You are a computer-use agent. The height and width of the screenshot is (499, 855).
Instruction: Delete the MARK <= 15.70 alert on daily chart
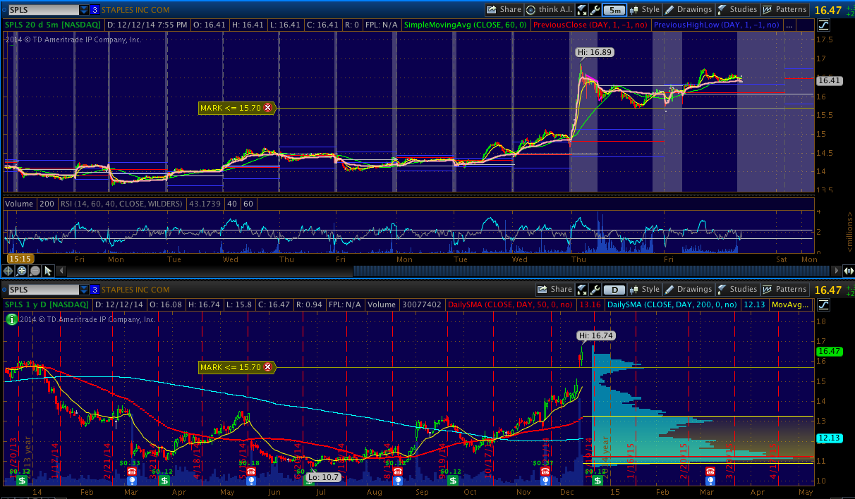[x=268, y=367]
